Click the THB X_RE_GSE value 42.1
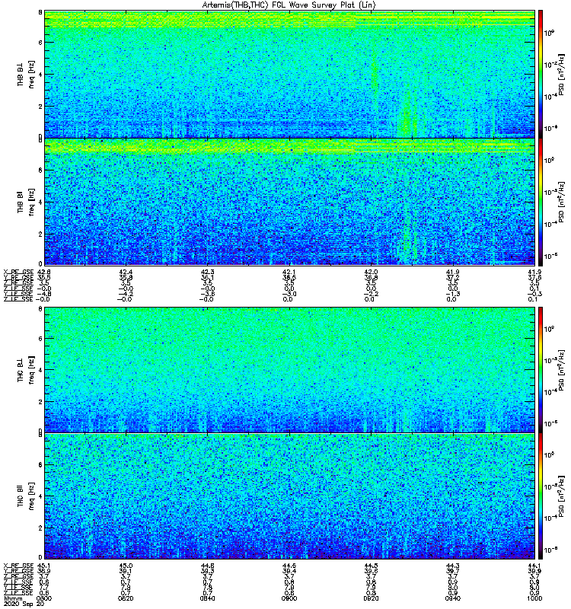Image resolution: width=571 pixels, height=609 pixels. (289, 272)
